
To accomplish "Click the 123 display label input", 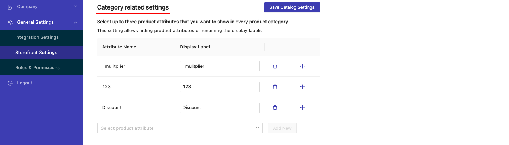I will click(x=220, y=87).
